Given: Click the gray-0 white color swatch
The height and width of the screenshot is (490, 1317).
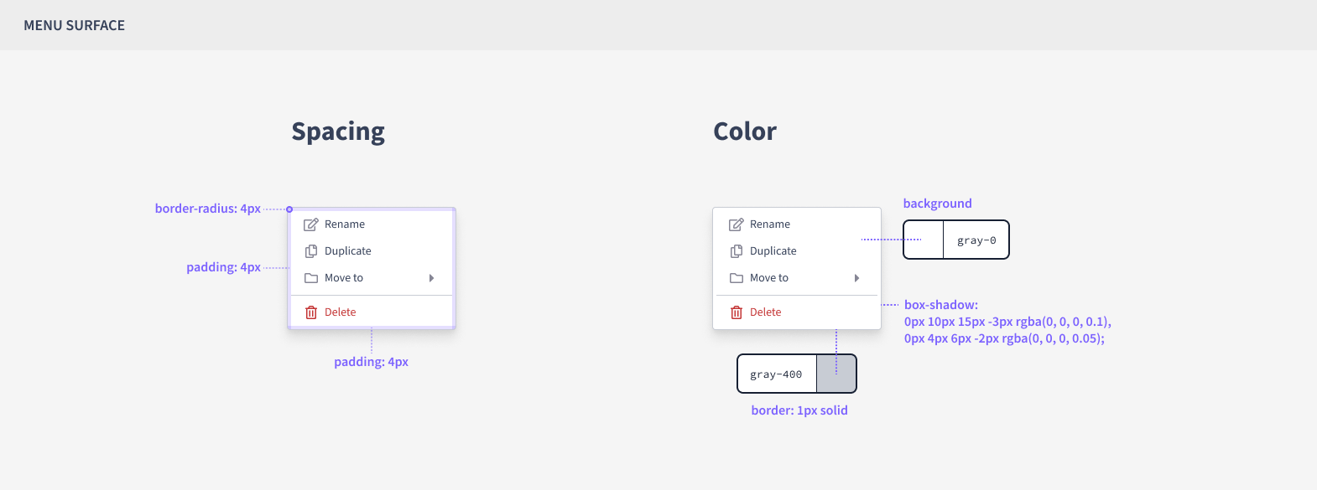Looking at the screenshot, I should click(x=924, y=240).
